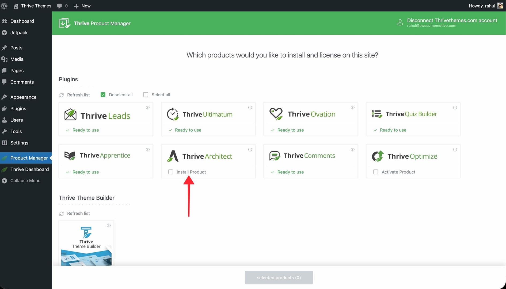This screenshot has height=289, width=506.
Task: Disconnect Thrivethemes.com account
Action: pyautogui.click(x=452, y=21)
